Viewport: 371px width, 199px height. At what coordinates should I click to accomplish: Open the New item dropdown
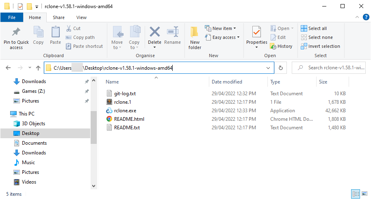221,28
